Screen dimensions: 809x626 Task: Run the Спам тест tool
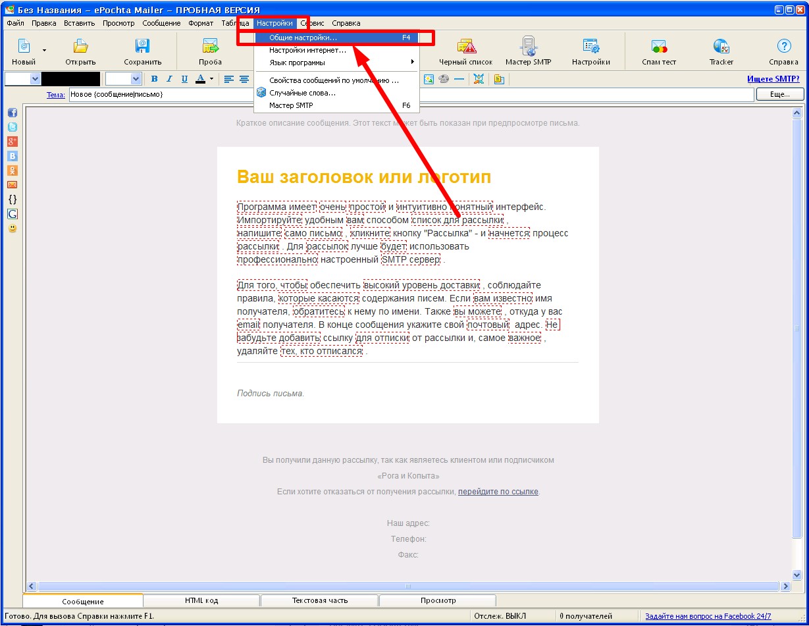tap(659, 46)
